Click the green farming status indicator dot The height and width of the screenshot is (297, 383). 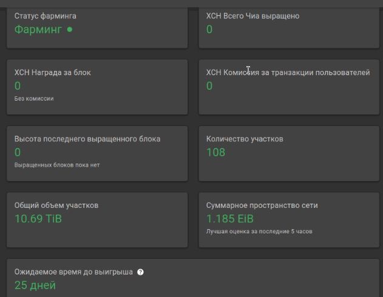(70, 30)
